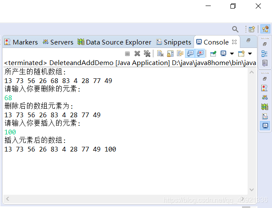Open the Task List view from the right trim
Screen dimensions: 272x208
265,63
